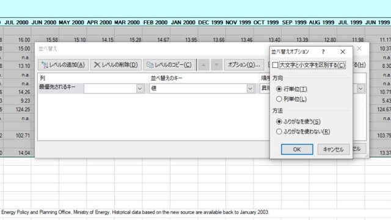Move sort level up with up arrow
The image size is (391, 220).
(203, 65)
